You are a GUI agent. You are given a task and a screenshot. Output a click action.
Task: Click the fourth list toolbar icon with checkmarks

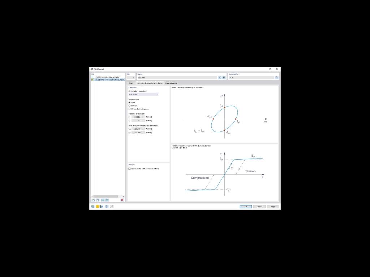pyautogui.click(x=107, y=200)
